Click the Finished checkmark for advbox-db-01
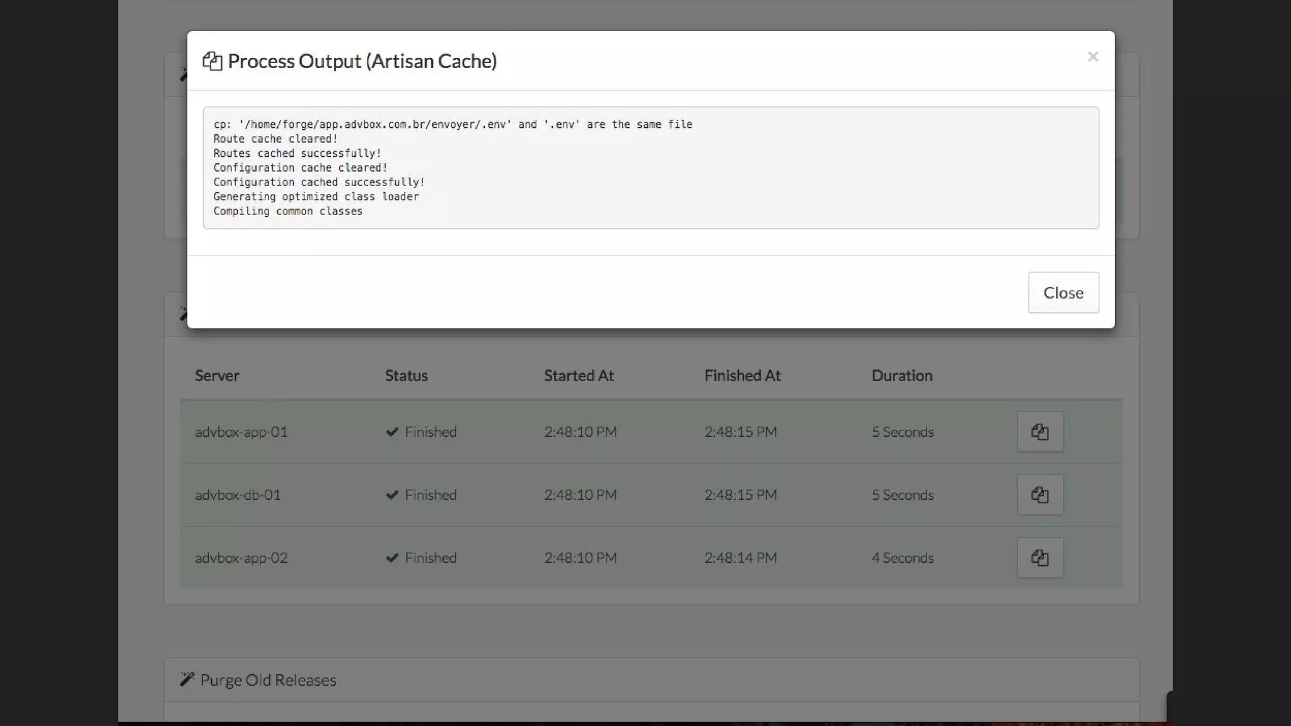 pos(392,495)
